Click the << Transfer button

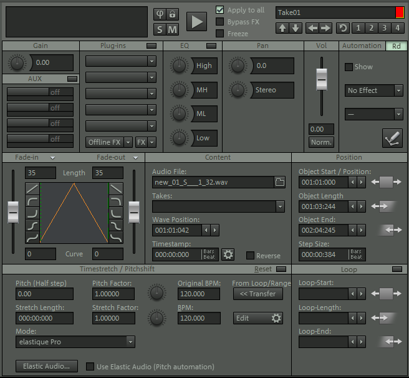pos(257,294)
